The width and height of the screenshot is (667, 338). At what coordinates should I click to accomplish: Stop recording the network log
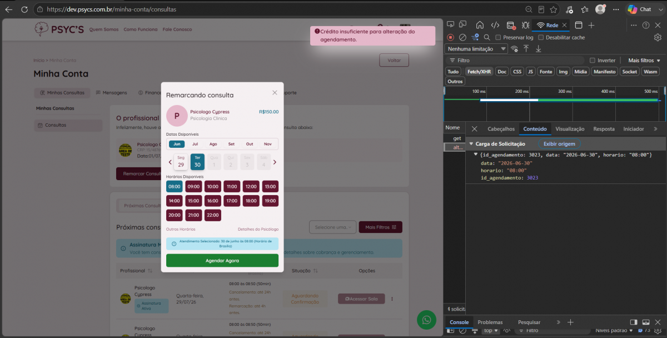pos(451,37)
